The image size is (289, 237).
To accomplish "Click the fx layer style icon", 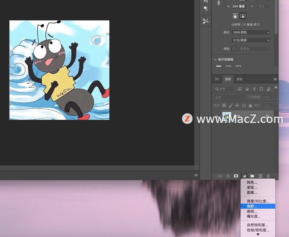I will [x=228, y=176].
